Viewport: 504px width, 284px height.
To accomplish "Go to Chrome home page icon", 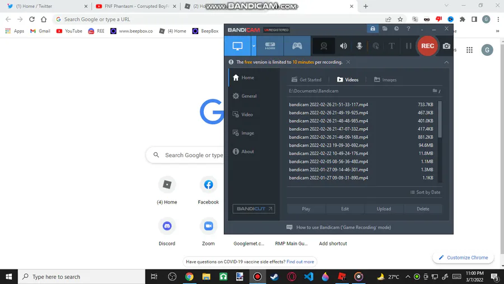I will tap(44, 19).
